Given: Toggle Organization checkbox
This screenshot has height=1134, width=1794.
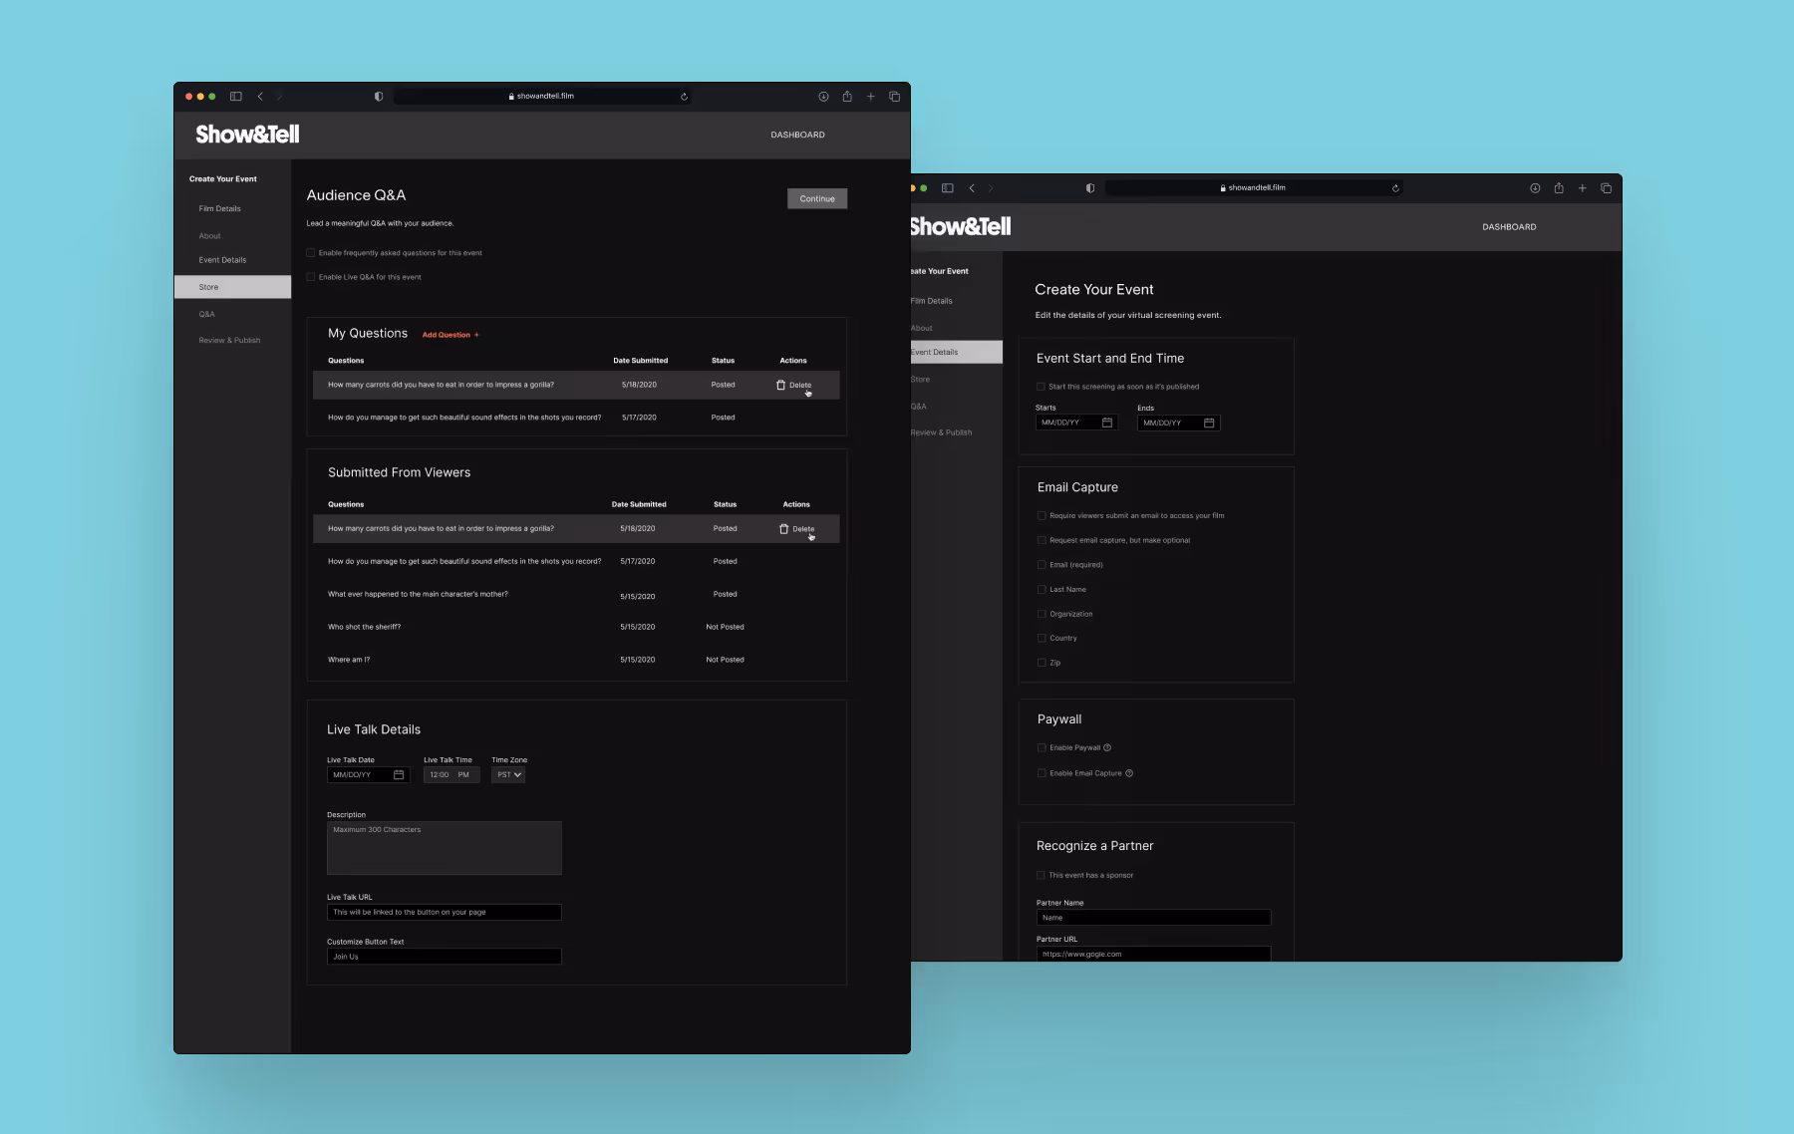Looking at the screenshot, I should point(1042,614).
